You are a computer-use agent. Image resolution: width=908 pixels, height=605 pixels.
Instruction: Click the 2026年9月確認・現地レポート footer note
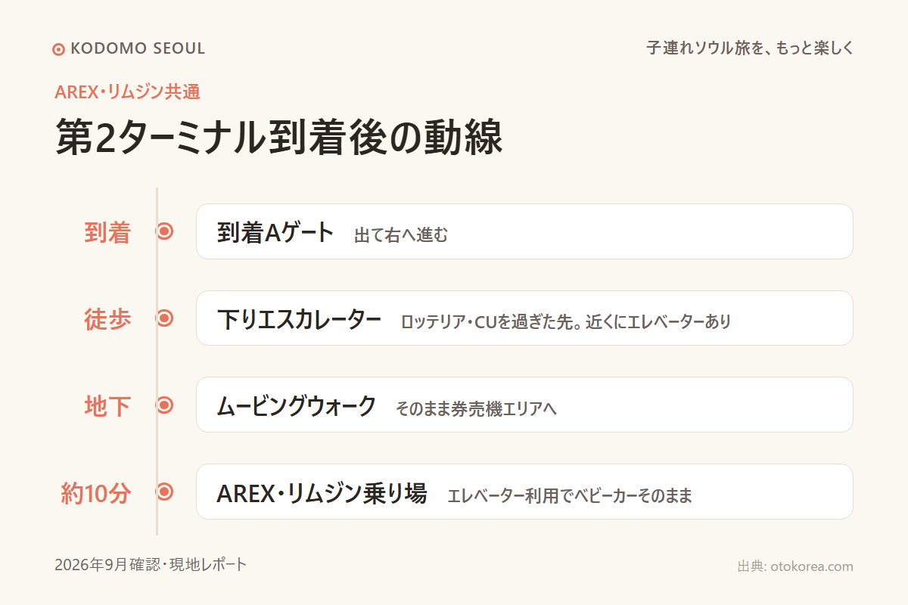click(151, 565)
